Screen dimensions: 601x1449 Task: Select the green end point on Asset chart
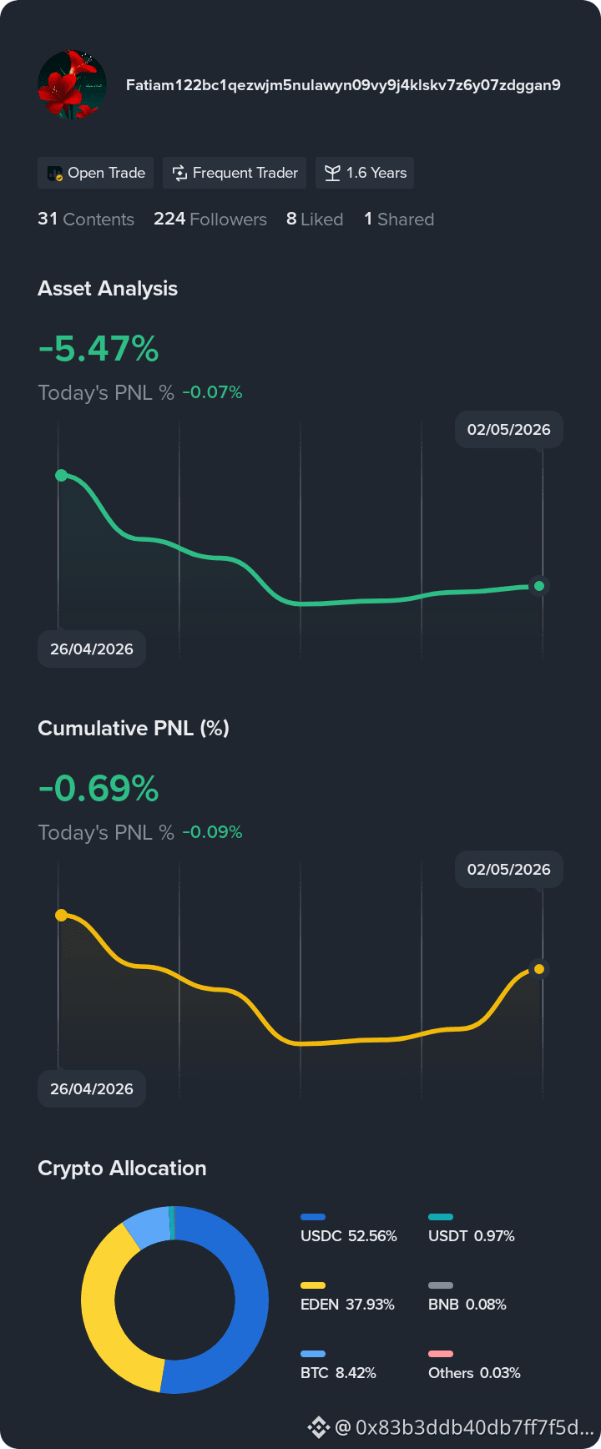pos(539,586)
